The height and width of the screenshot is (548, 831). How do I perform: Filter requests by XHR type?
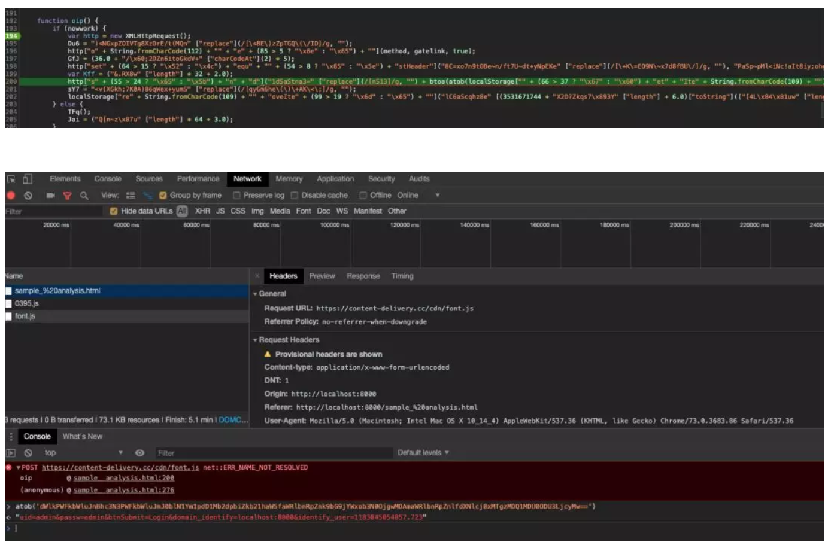pos(202,211)
